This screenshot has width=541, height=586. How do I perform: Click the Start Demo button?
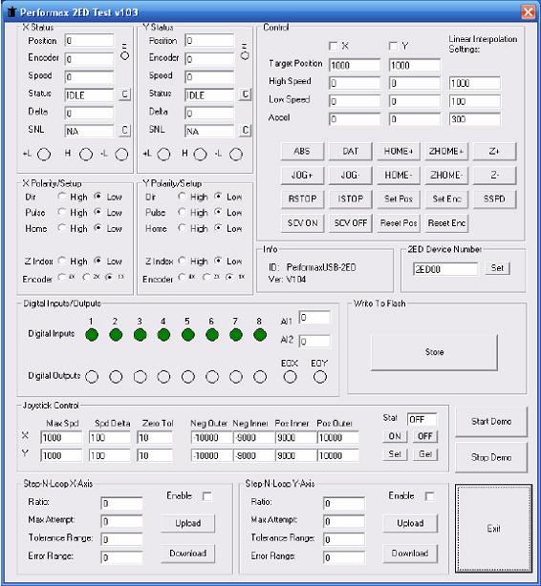491,422
